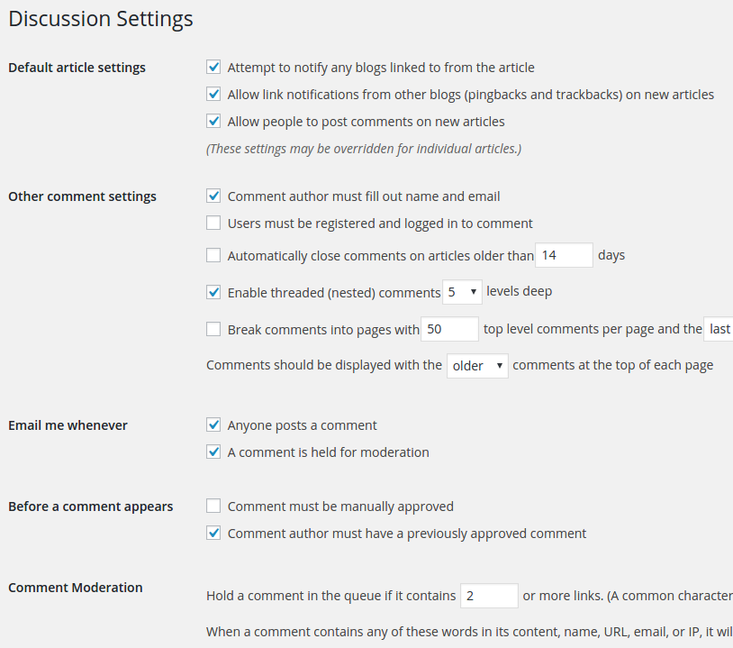The height and width of the screenshot is (648, 733).
Task: Check 'Automatically close comments on articles' box
Action: (213, 256)
